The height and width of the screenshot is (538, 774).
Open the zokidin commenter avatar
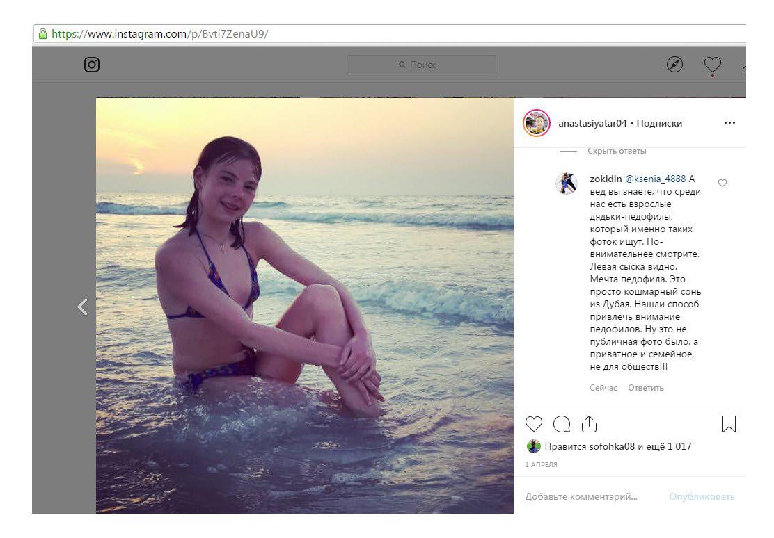(x=567, y=184)
